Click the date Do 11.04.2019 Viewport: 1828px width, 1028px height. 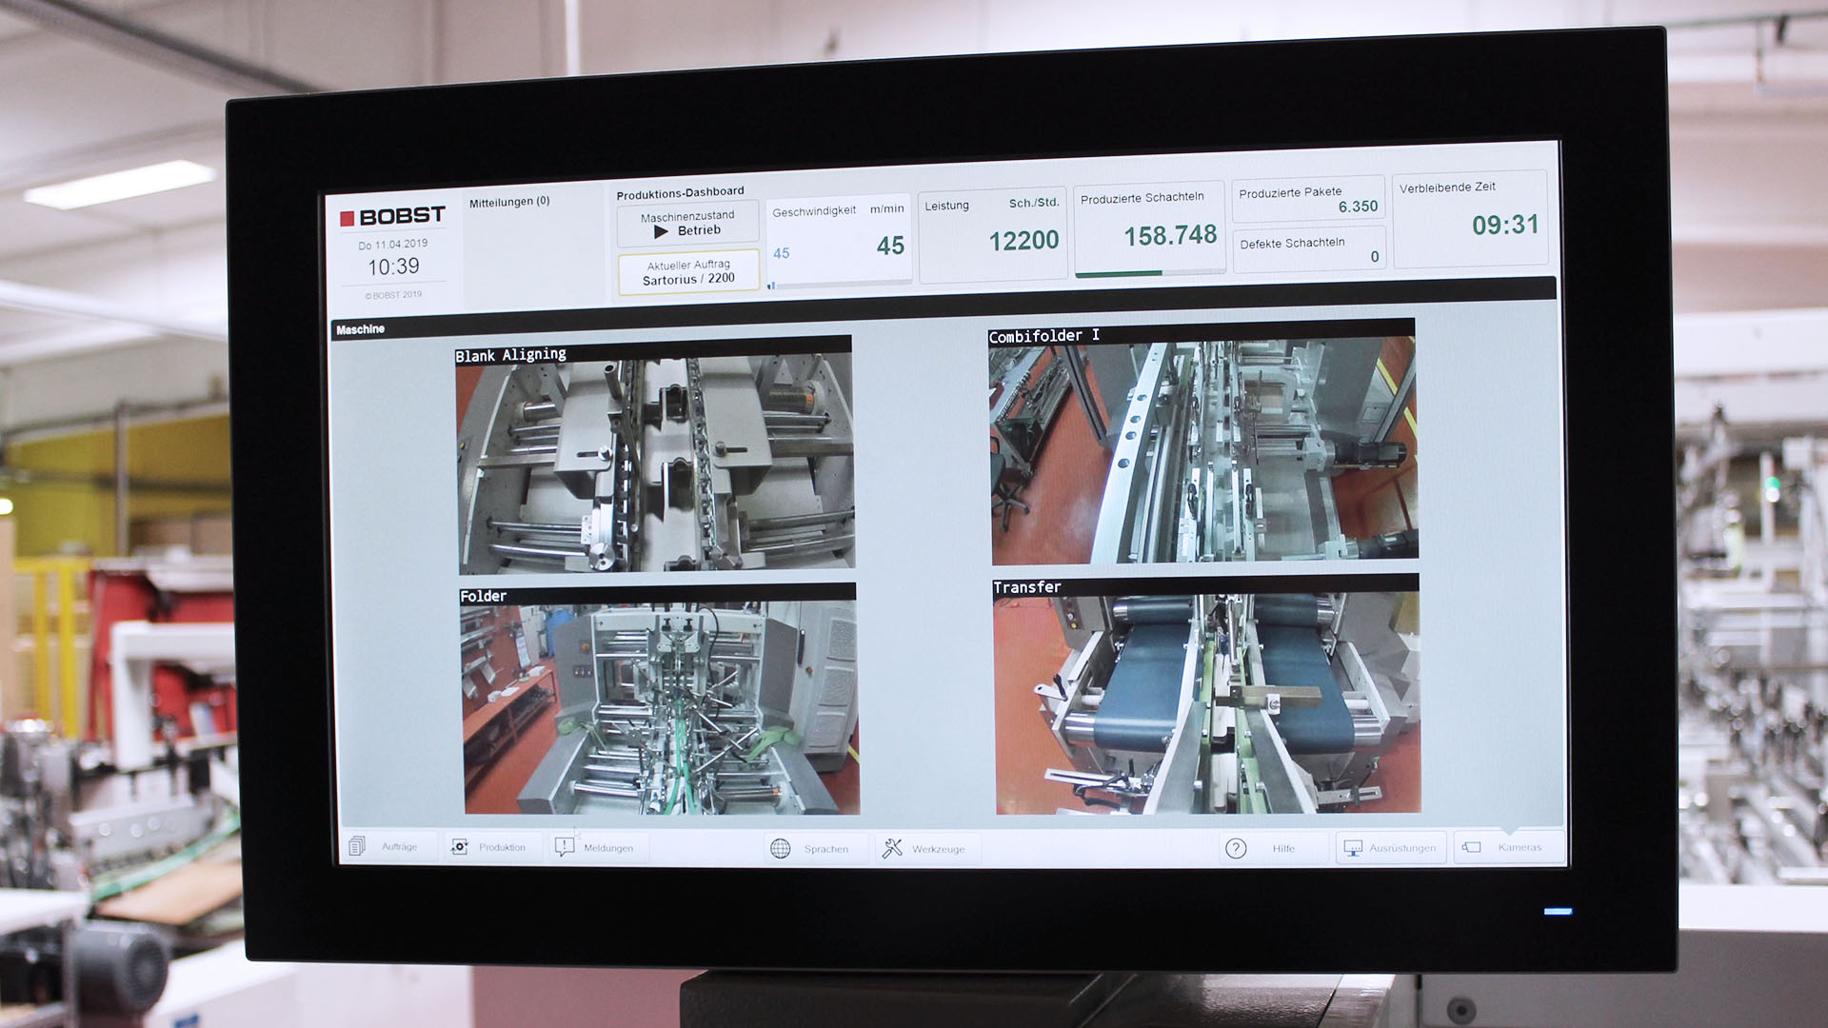[393, 245]
